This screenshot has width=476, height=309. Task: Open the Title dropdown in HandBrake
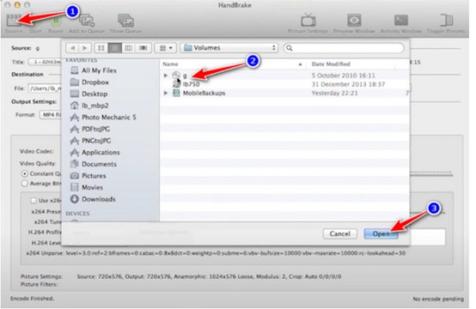pos(45,62)
